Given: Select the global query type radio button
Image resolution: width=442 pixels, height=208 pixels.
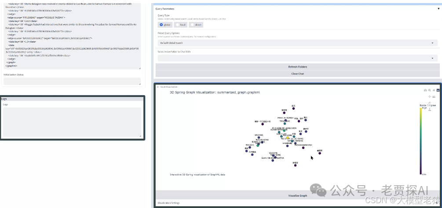Looking at the screenshot, I should click(161, 25).
